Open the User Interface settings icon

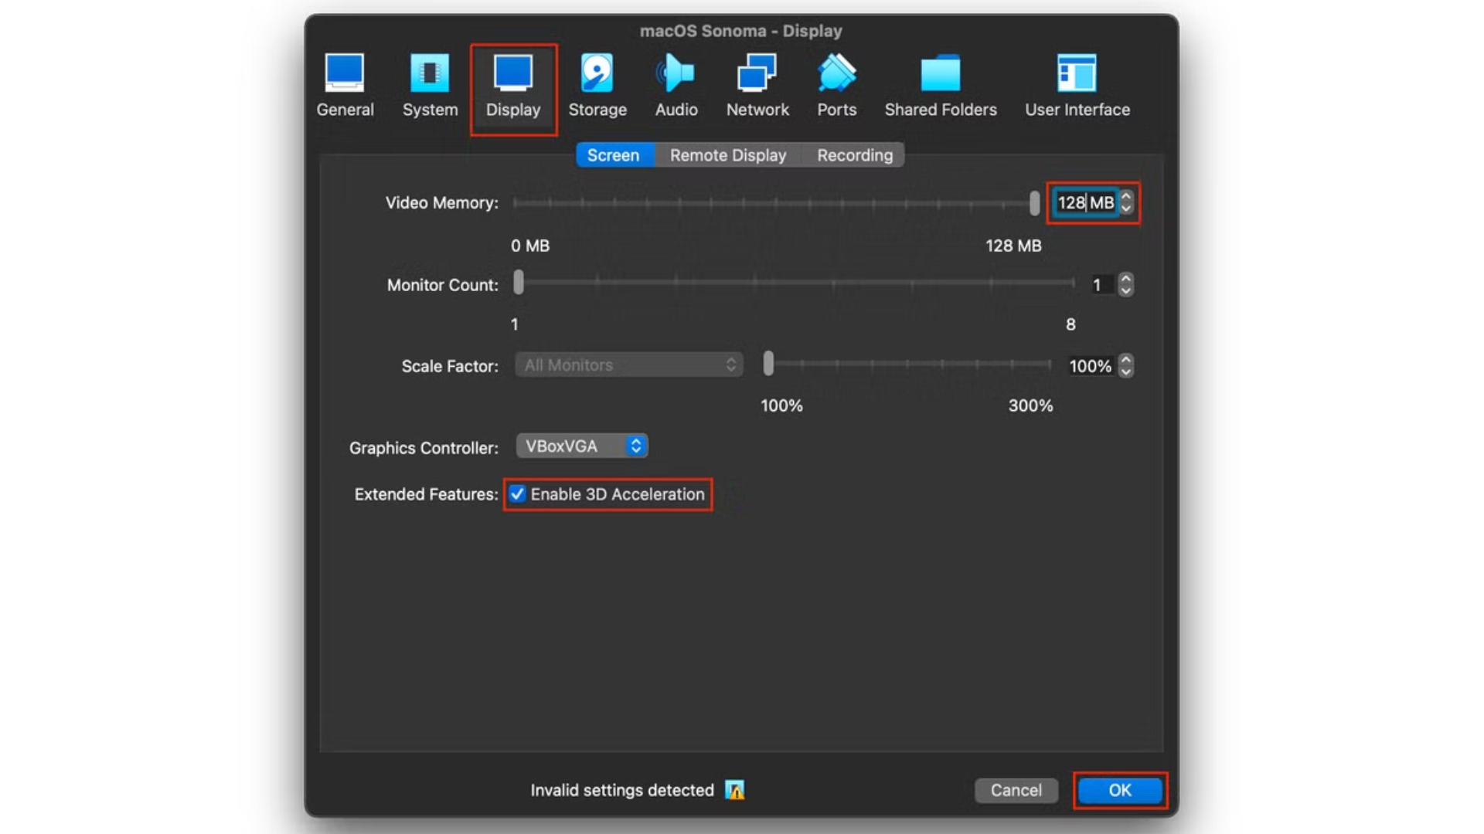1077,73
